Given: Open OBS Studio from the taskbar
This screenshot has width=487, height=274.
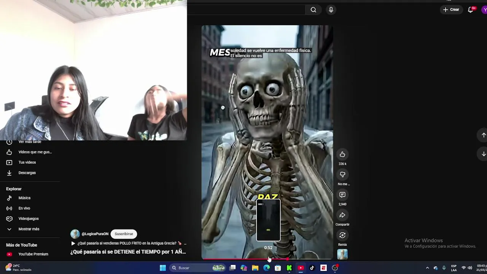Looking at the screenshot, I should point(335,268).
